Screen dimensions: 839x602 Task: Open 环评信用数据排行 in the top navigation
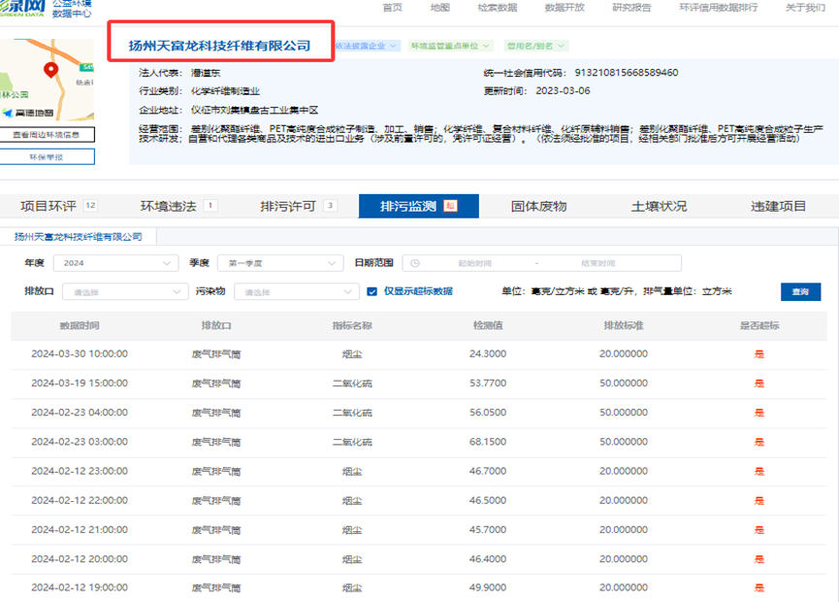tap(718, 8)
